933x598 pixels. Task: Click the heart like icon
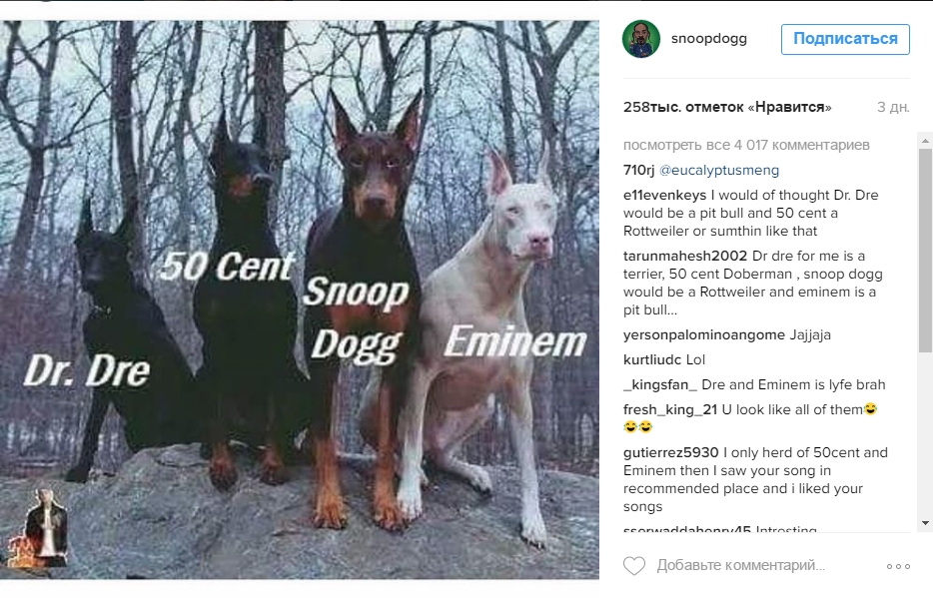tap(633, 565)
